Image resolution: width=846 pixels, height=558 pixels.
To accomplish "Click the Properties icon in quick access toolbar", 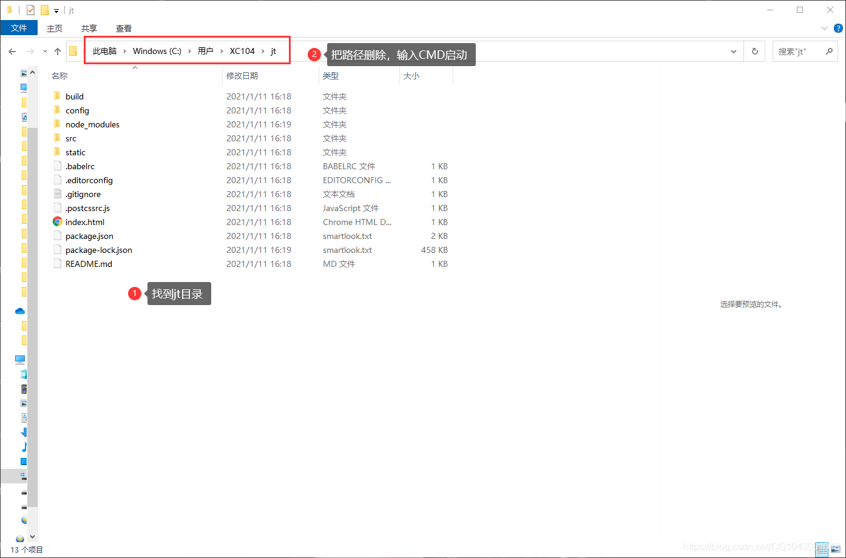I will click(30, 10).
